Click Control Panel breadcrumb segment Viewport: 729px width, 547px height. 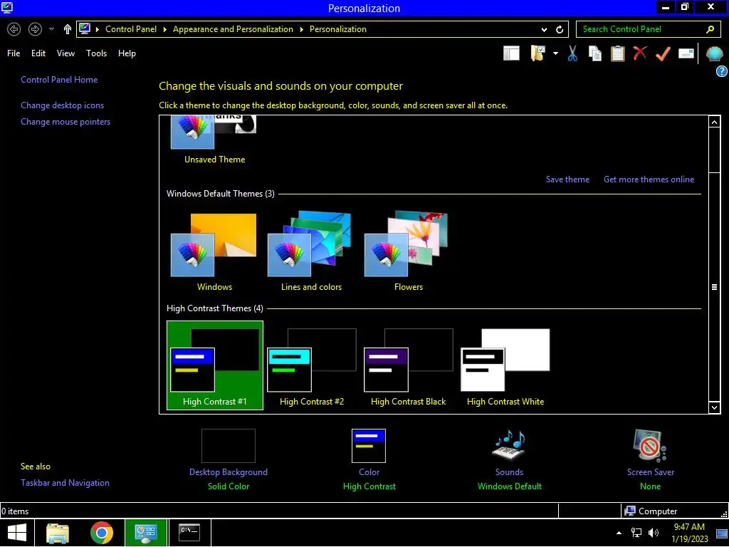pyautogui.click(x=131, y=28)
